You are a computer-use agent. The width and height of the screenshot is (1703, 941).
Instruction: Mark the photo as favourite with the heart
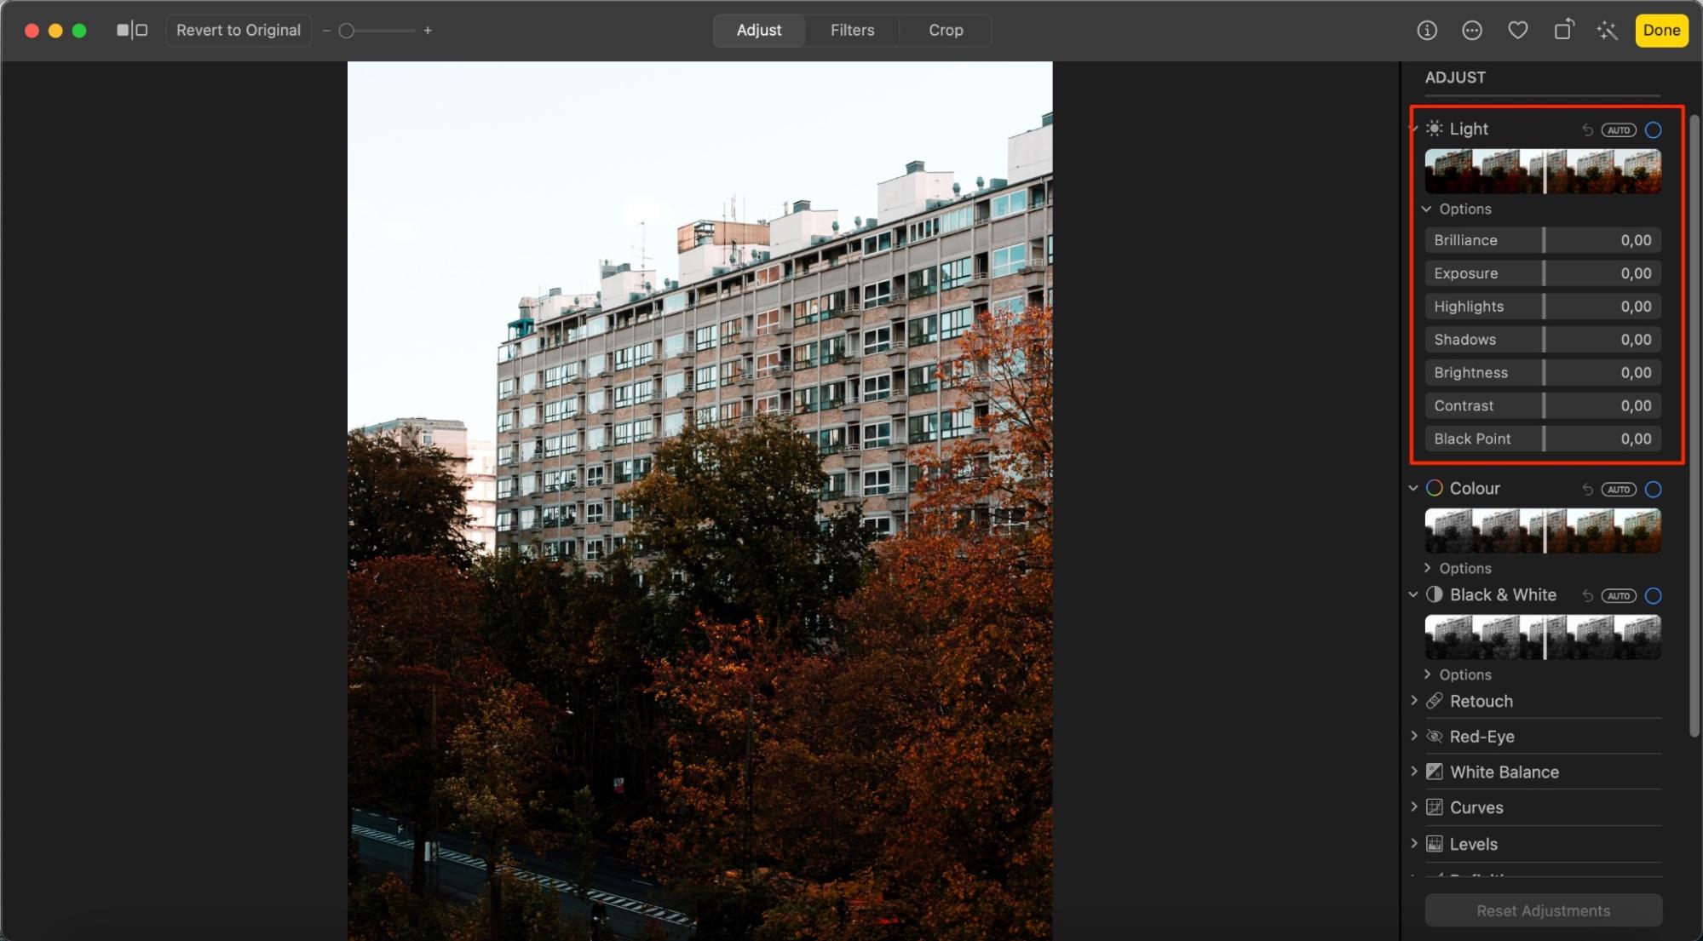coord(1517,31)
